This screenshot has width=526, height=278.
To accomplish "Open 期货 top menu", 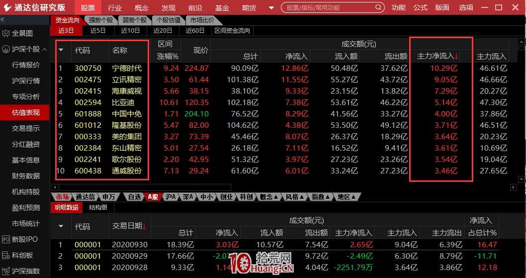I will (x=249, y=8).
